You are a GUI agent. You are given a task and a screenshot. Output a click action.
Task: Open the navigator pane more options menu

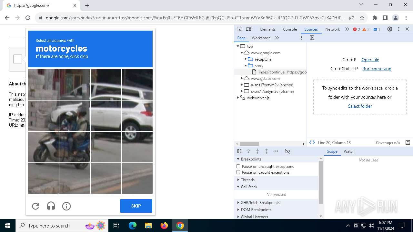pyautogui.click(x=301, y=38)
